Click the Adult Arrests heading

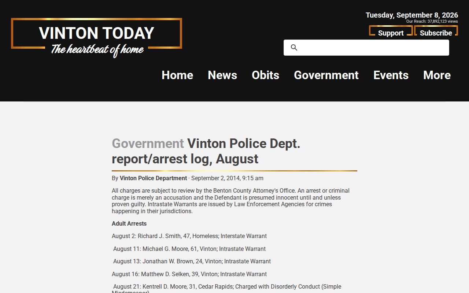[129, 224]
